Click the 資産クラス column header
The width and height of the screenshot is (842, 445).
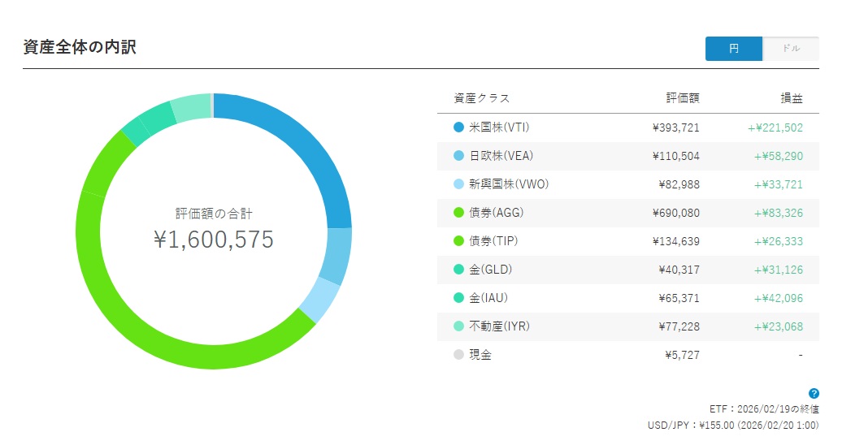click(x=481, y=98)
